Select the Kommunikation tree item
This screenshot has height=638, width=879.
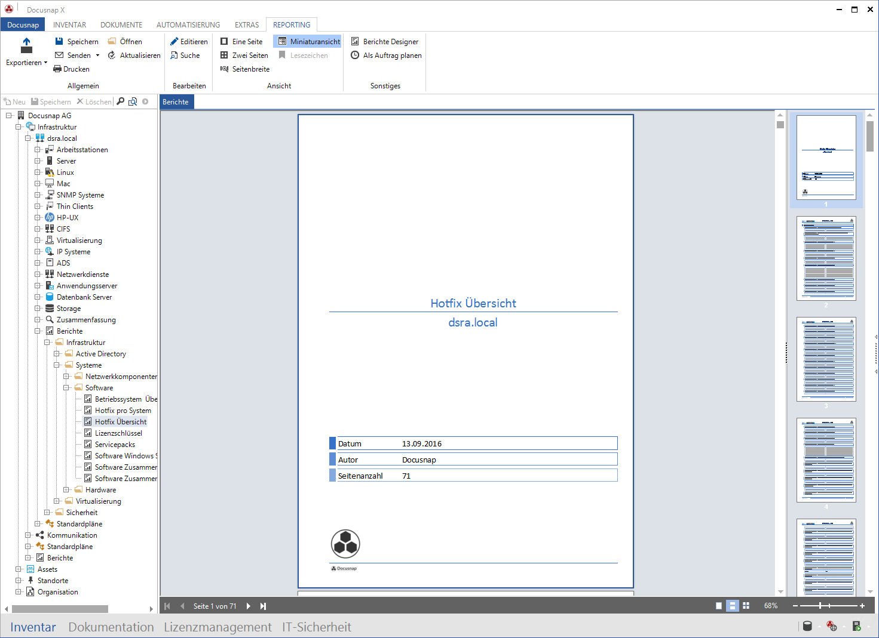[x=72, y=535]
